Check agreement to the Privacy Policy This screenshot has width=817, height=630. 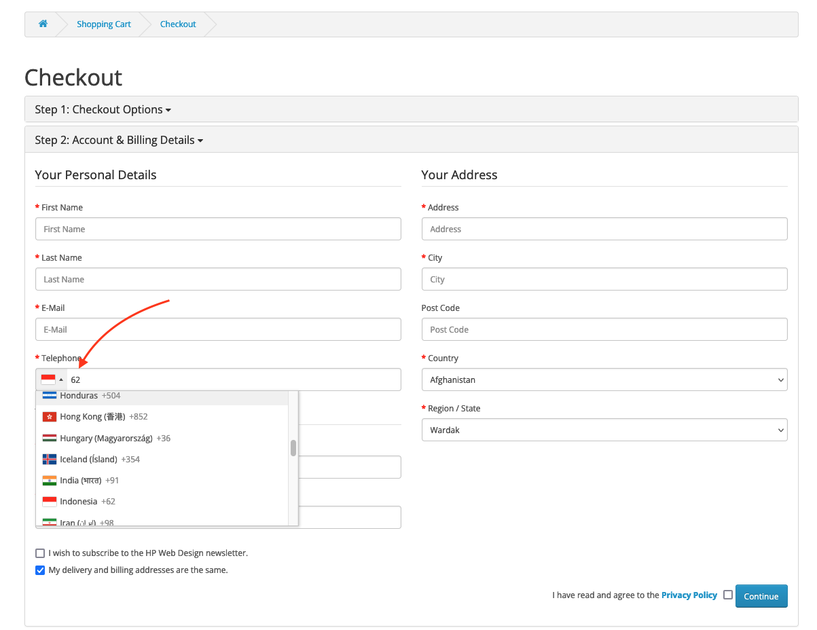(727, 594)
